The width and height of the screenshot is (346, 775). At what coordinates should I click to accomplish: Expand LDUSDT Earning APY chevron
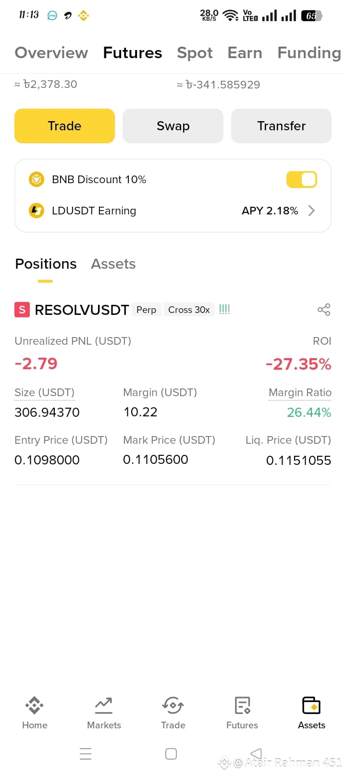311,211
